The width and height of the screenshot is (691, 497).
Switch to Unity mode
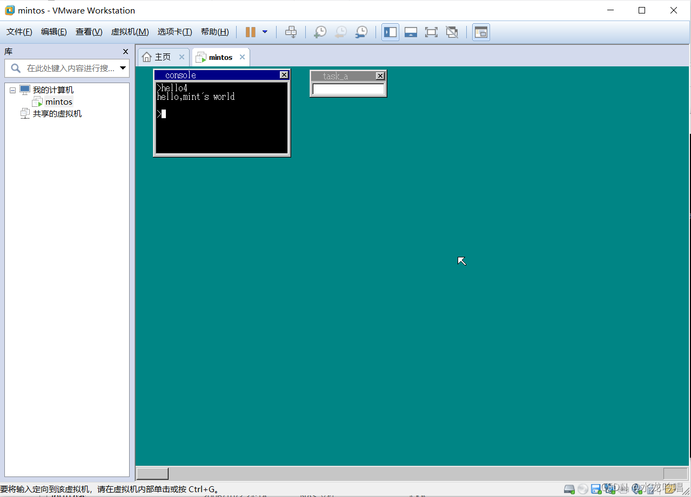(452, 32)
